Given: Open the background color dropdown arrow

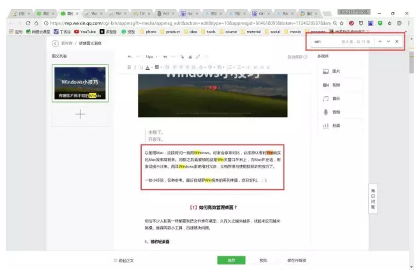Looking at the screenshot, I should tap(161, 67).
